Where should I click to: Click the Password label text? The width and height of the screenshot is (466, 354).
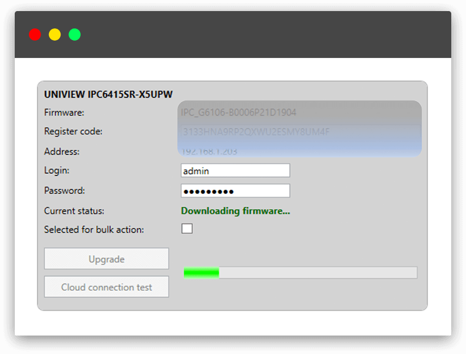click(64, 191)
